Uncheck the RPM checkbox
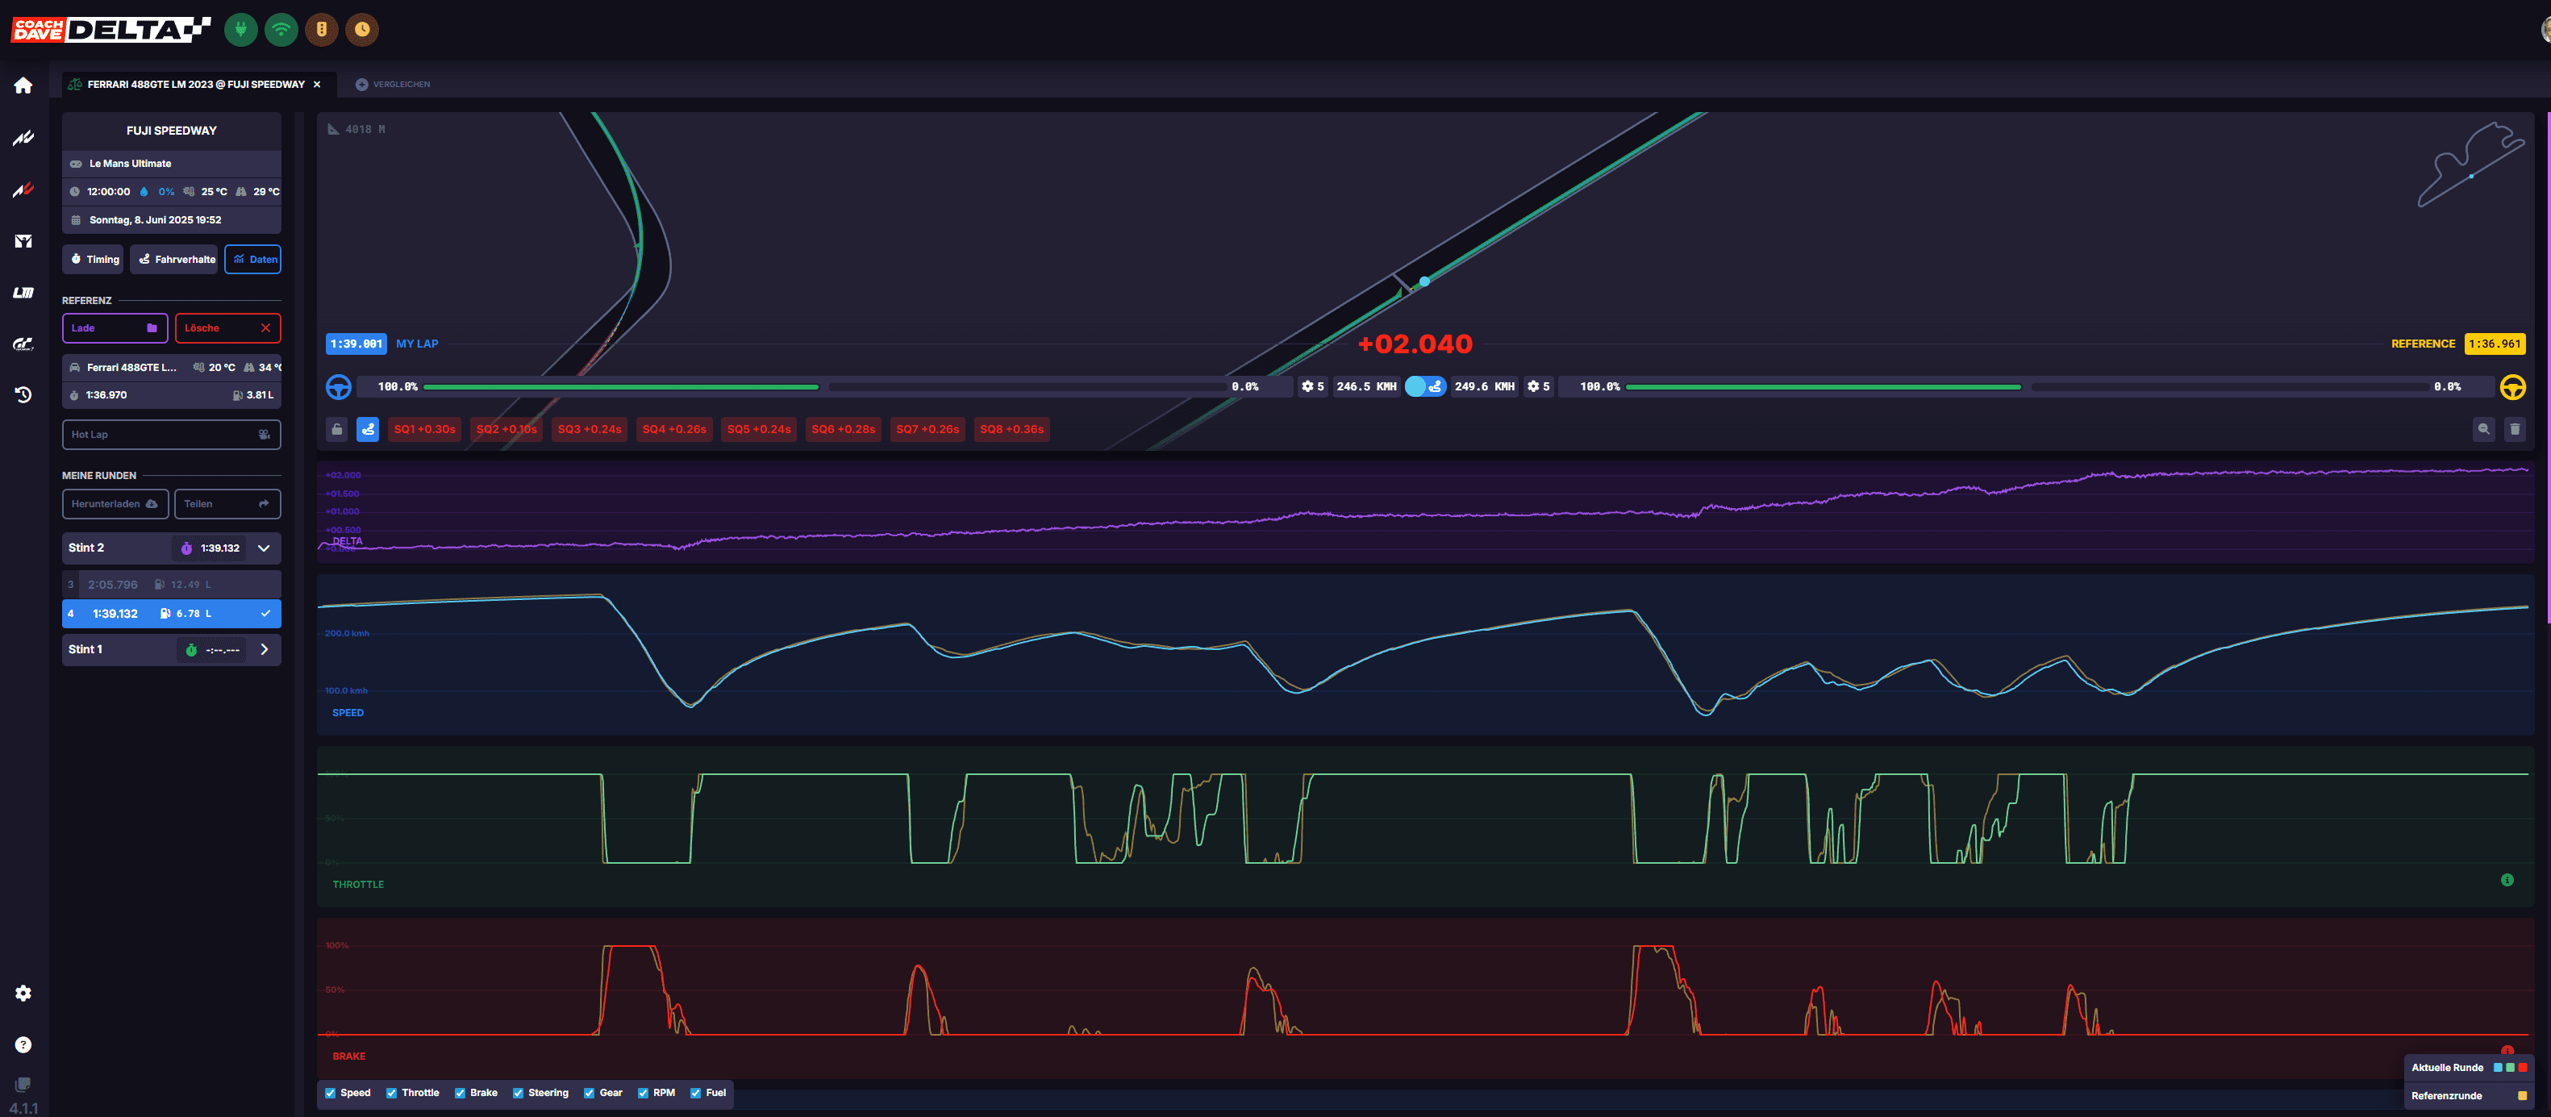Viewport: 2551px width, 1117px height. click(644, 1092)
